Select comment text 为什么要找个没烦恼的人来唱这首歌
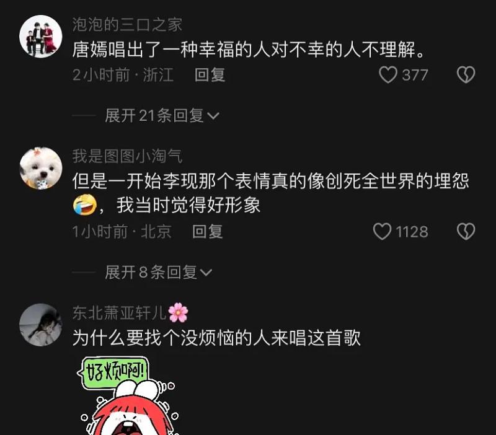This screenshot has width=496, height=435. [216, 338]
